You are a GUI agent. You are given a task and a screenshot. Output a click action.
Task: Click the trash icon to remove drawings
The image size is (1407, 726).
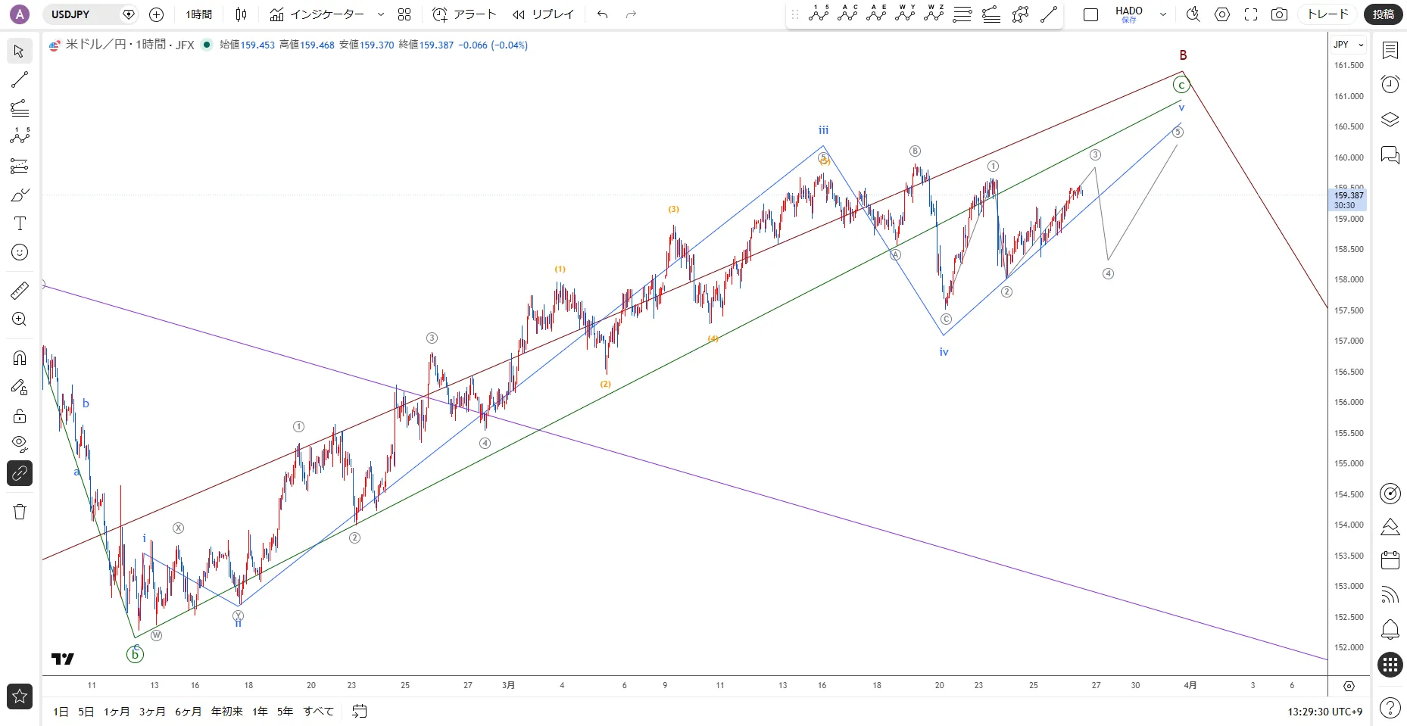click(x=20, y=512)
